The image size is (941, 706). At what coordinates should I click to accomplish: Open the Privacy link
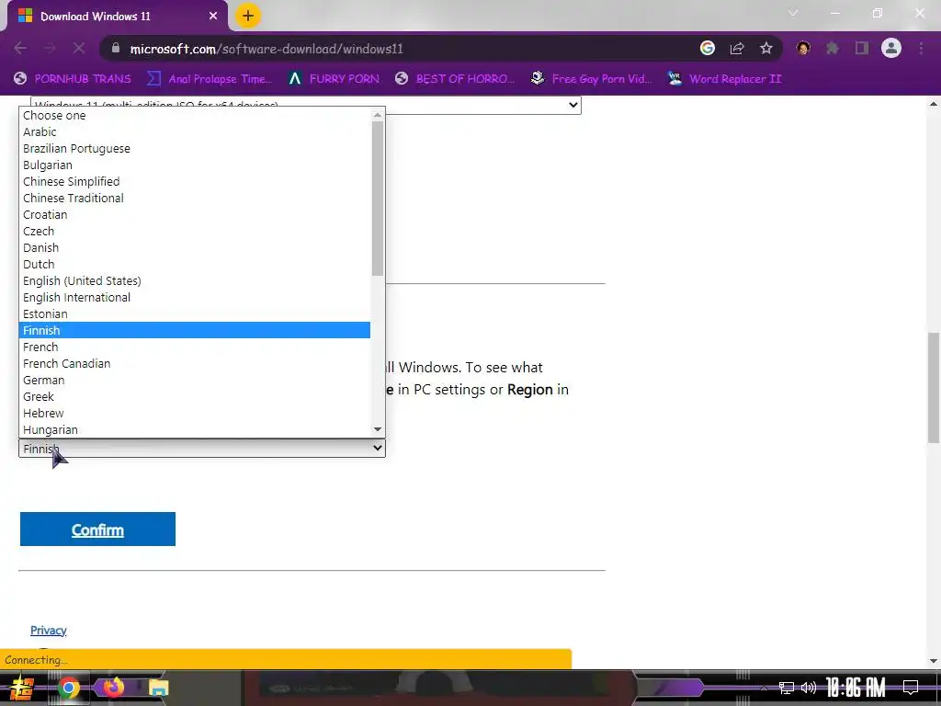point(48,631)
